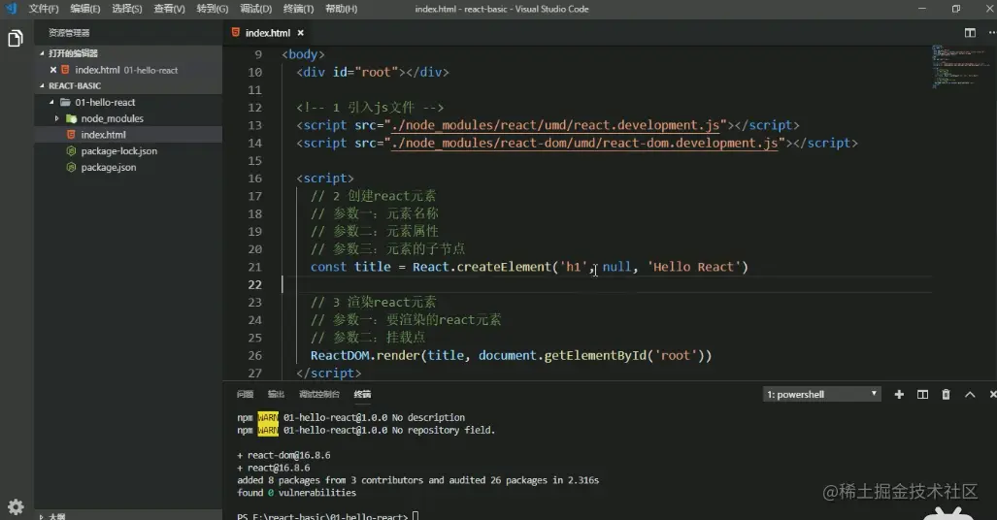Viewport: 997px width, 520px height.
Task: Open the 1: powershell terminal dropdown
Action: [x=821, y=395]
